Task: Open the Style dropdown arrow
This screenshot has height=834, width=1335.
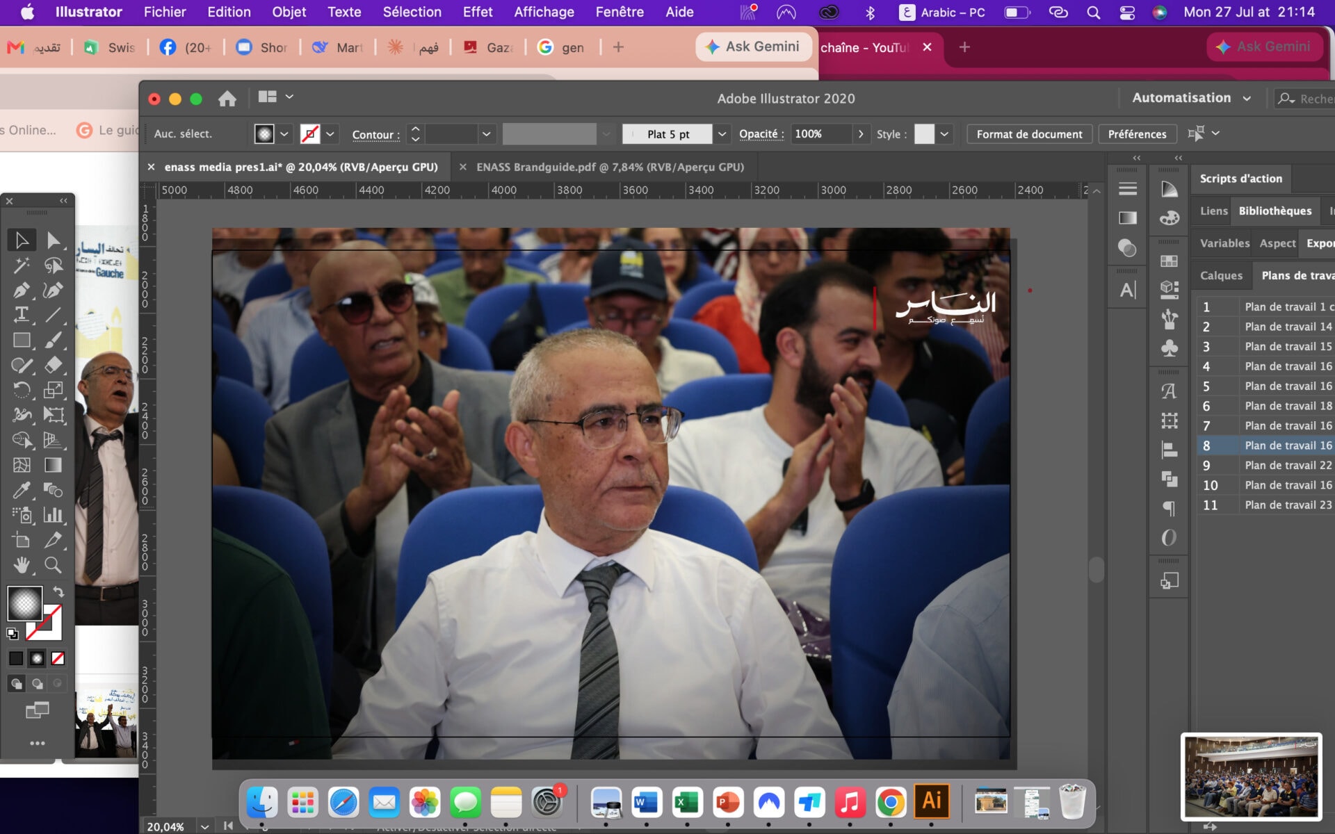Action: 944,134
